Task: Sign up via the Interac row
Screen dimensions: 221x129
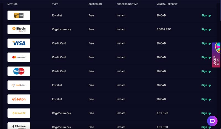Action: [x=206, y=15]
